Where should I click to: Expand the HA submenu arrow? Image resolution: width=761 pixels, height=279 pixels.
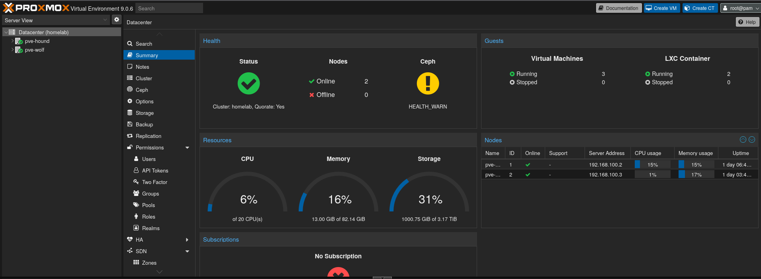(187, 240)
